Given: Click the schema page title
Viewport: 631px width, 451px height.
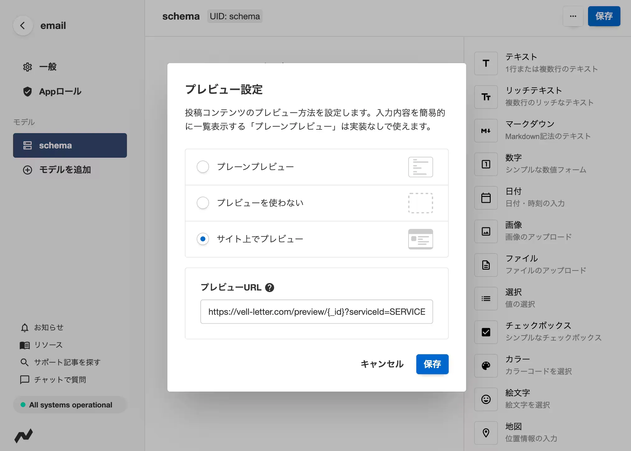Looking at the screenshot, I should coord(181,16).
